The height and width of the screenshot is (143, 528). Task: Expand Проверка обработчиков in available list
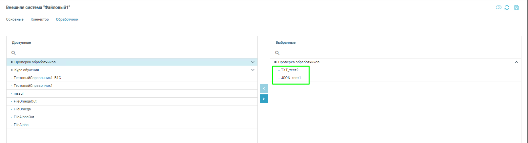pos(253,62)
